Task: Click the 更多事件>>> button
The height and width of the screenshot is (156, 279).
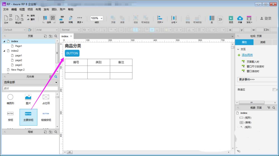Action: coord(257,80)
